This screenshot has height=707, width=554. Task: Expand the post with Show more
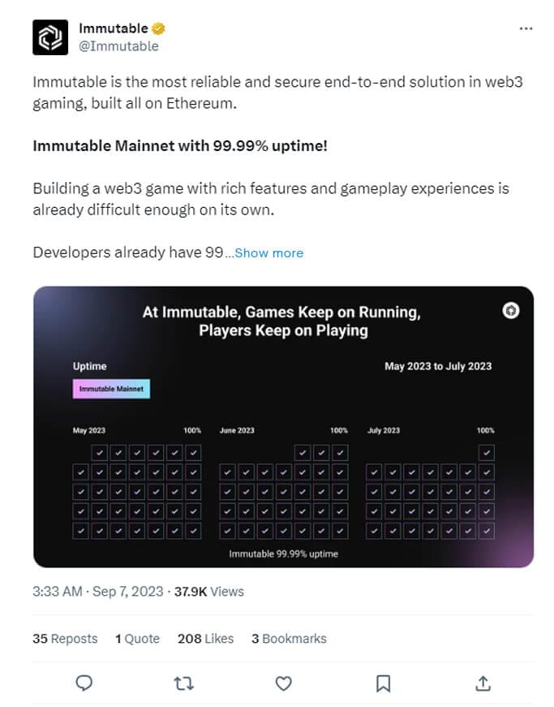pyautogui.click(x=268, y=252)
